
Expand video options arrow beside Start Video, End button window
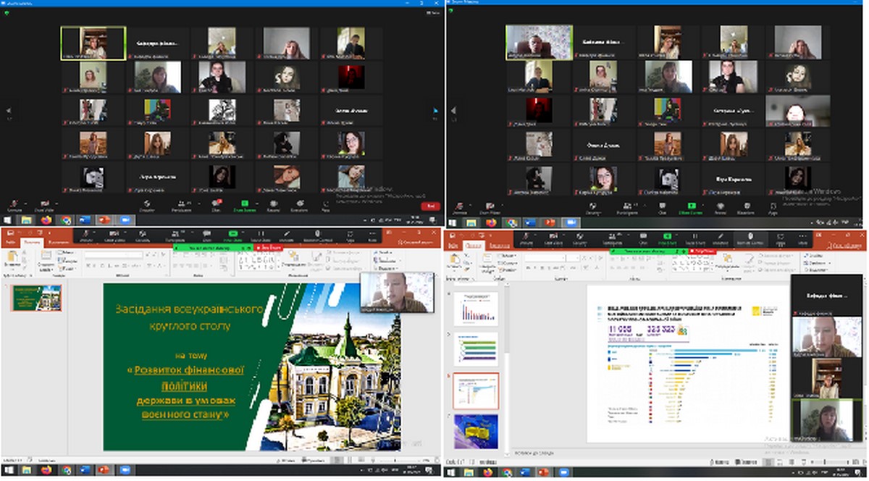click(x=57, y=204)
